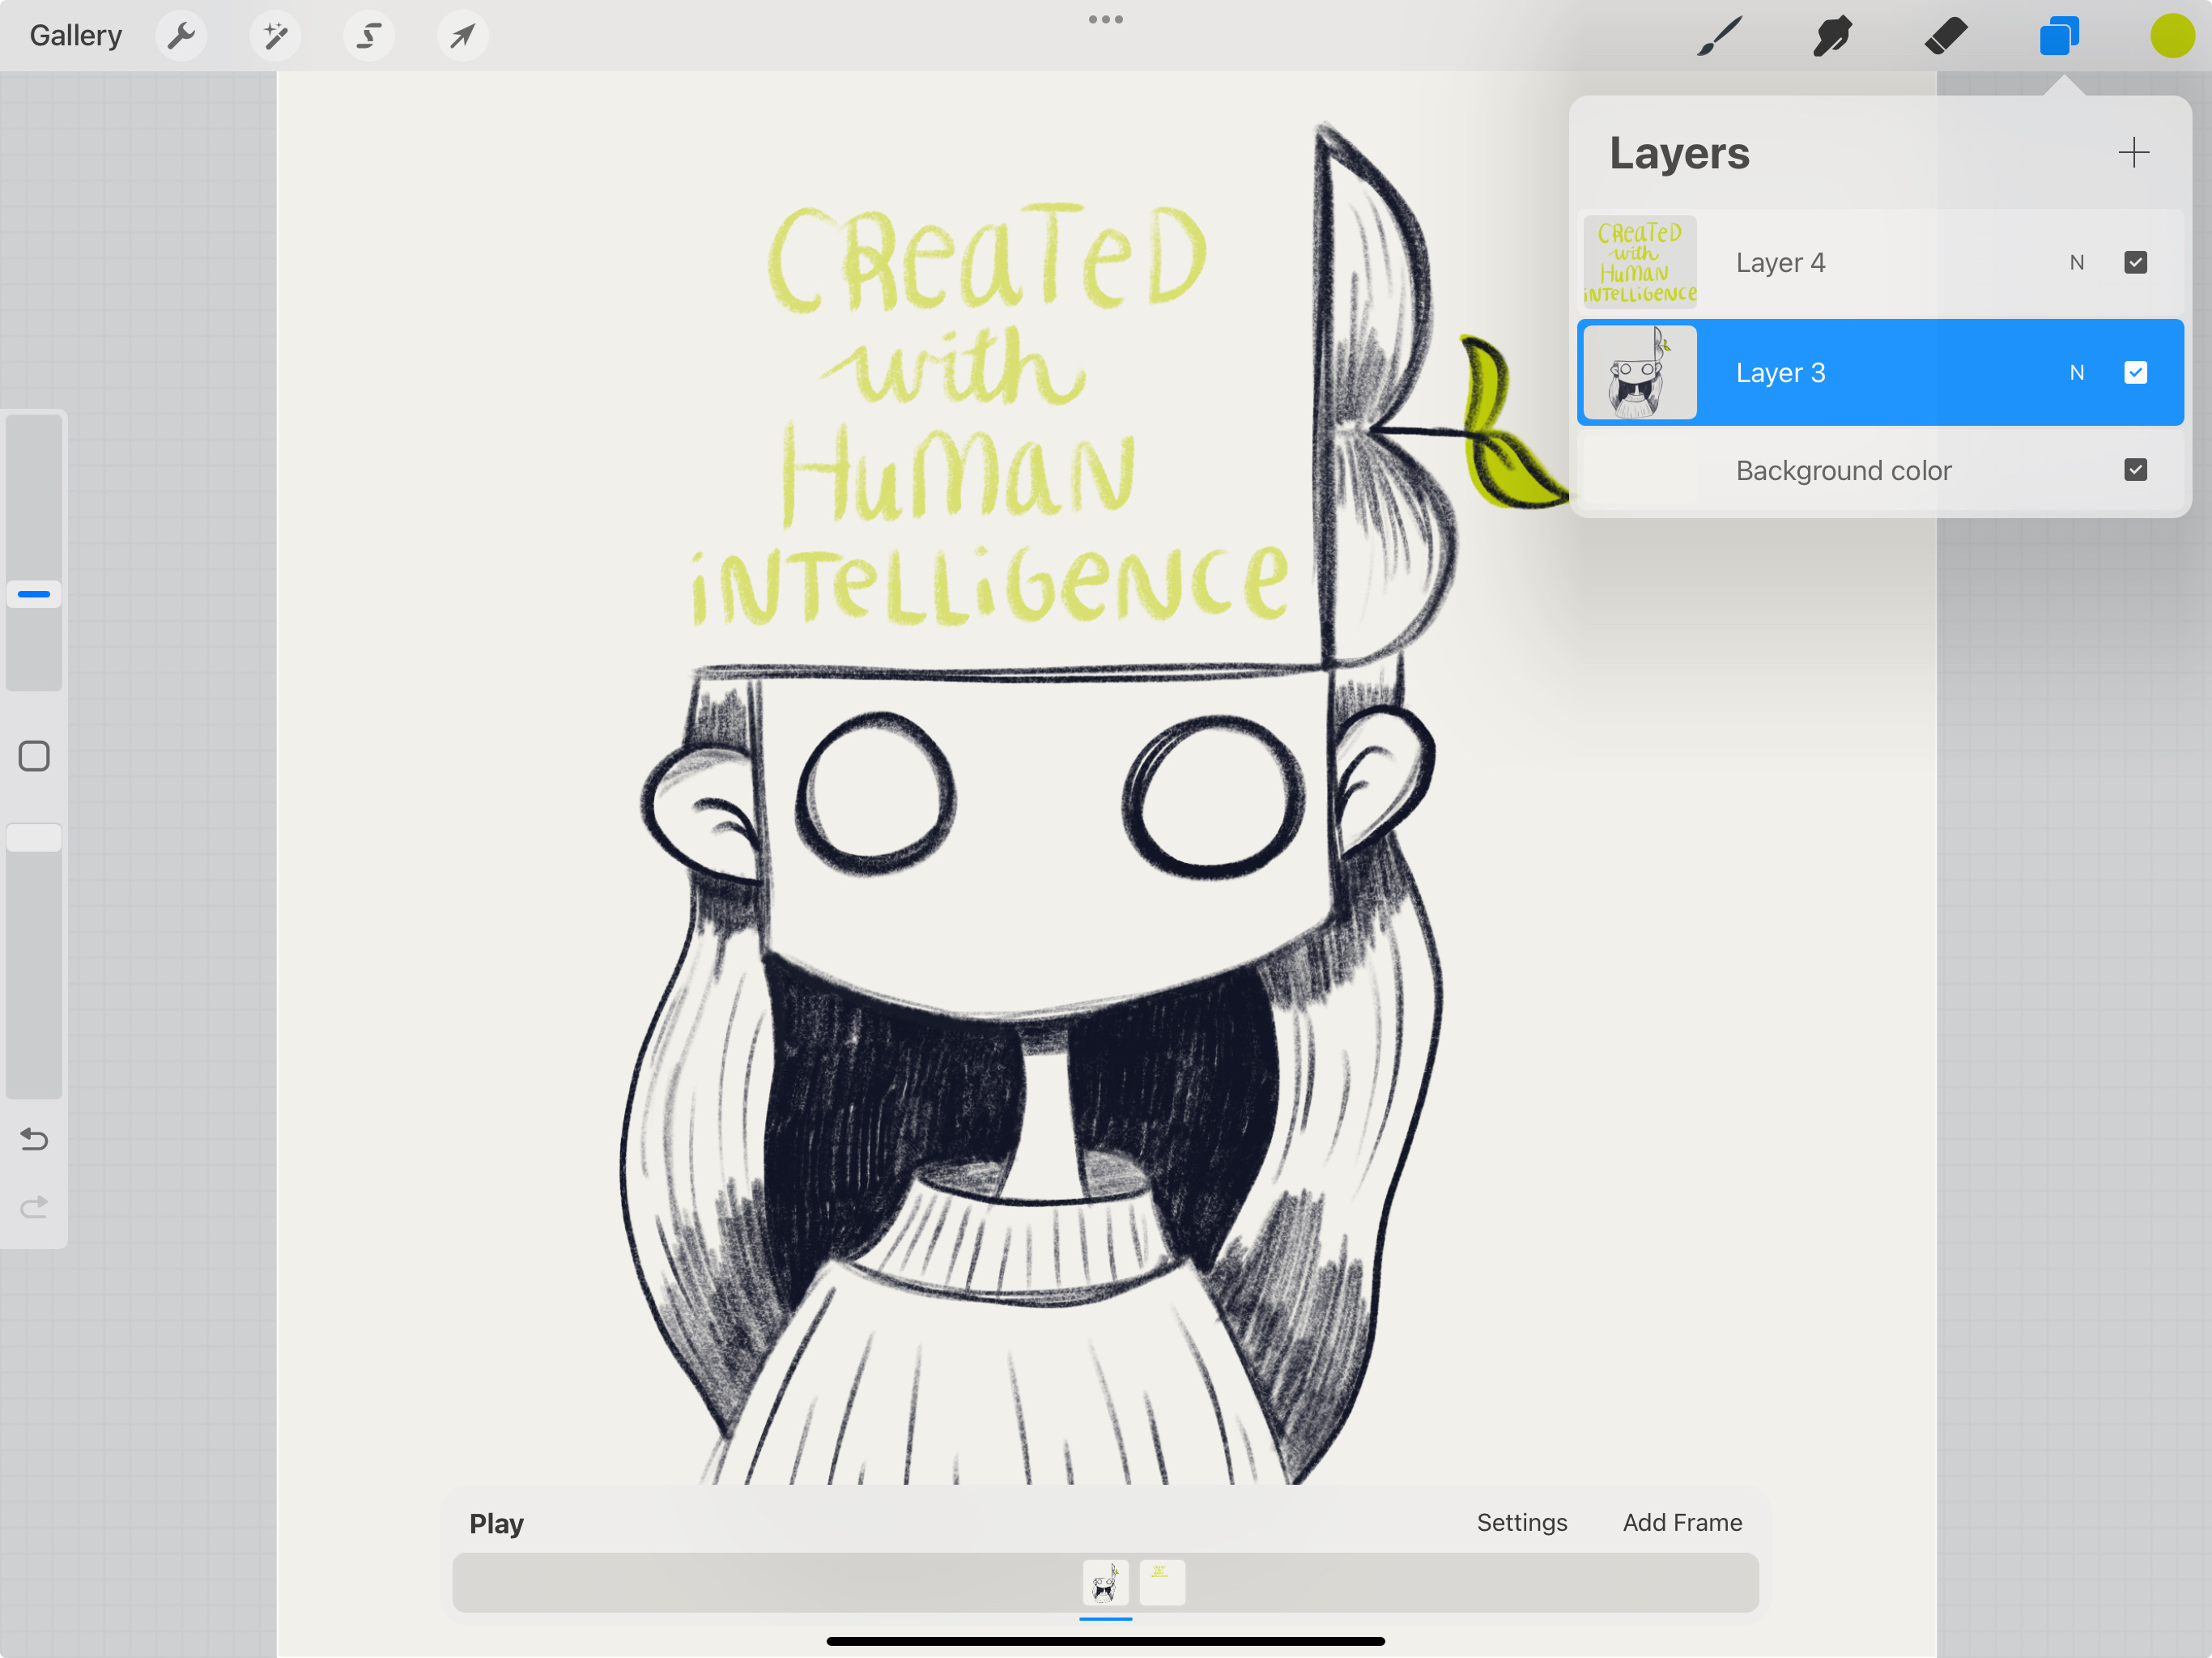Viewport: 2212px width, 1658px height.
Task: Click Add Frame
Action: [x=1682, y=1522]
